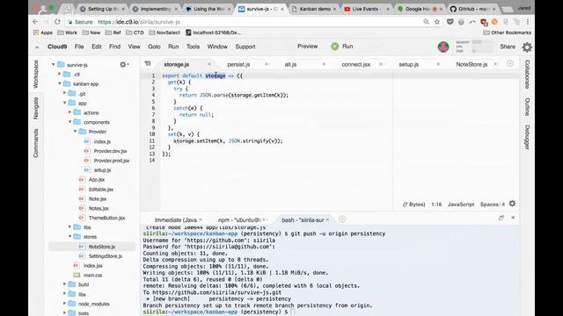Add a new terminal tab with plus icon
Viewport: 563px width, 316px height.
pos(342,219)
